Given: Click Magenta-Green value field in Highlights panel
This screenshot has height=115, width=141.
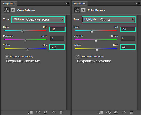Looking at the screenshot, I should click(128, 38).
